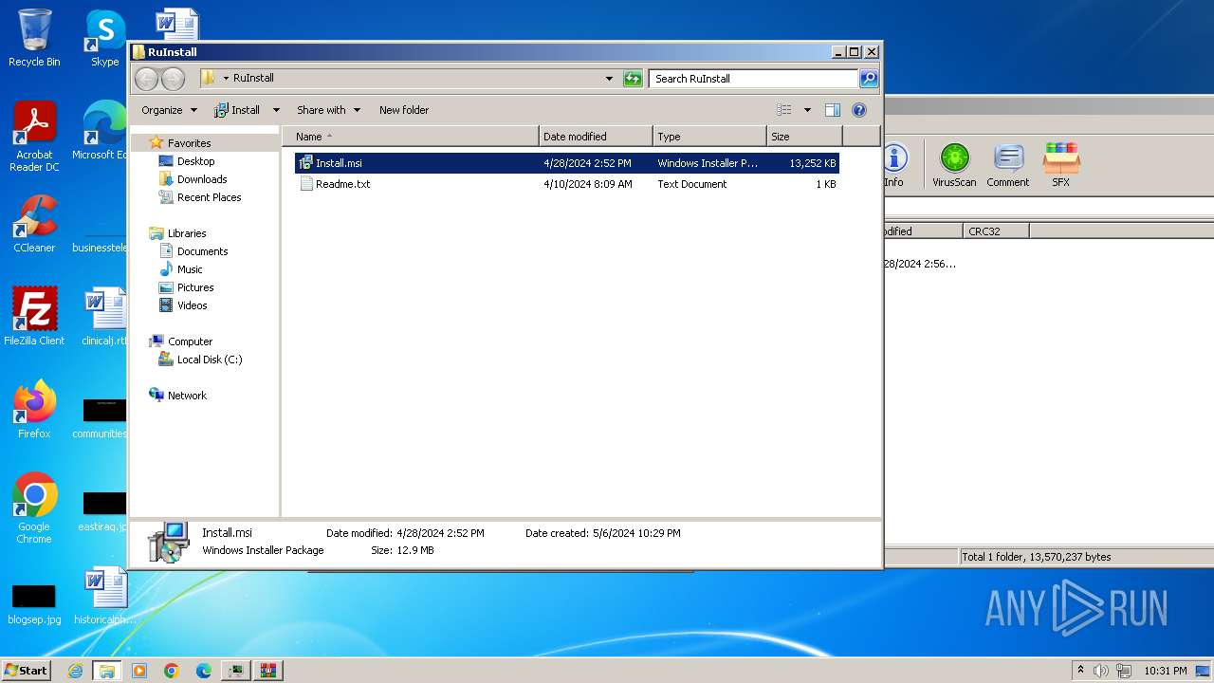Change the view layout icon
The image size is (1214, 683).
tap(784, 110)
